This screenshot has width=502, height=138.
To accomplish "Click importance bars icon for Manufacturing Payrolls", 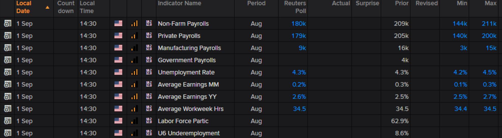I will [134, 48].
